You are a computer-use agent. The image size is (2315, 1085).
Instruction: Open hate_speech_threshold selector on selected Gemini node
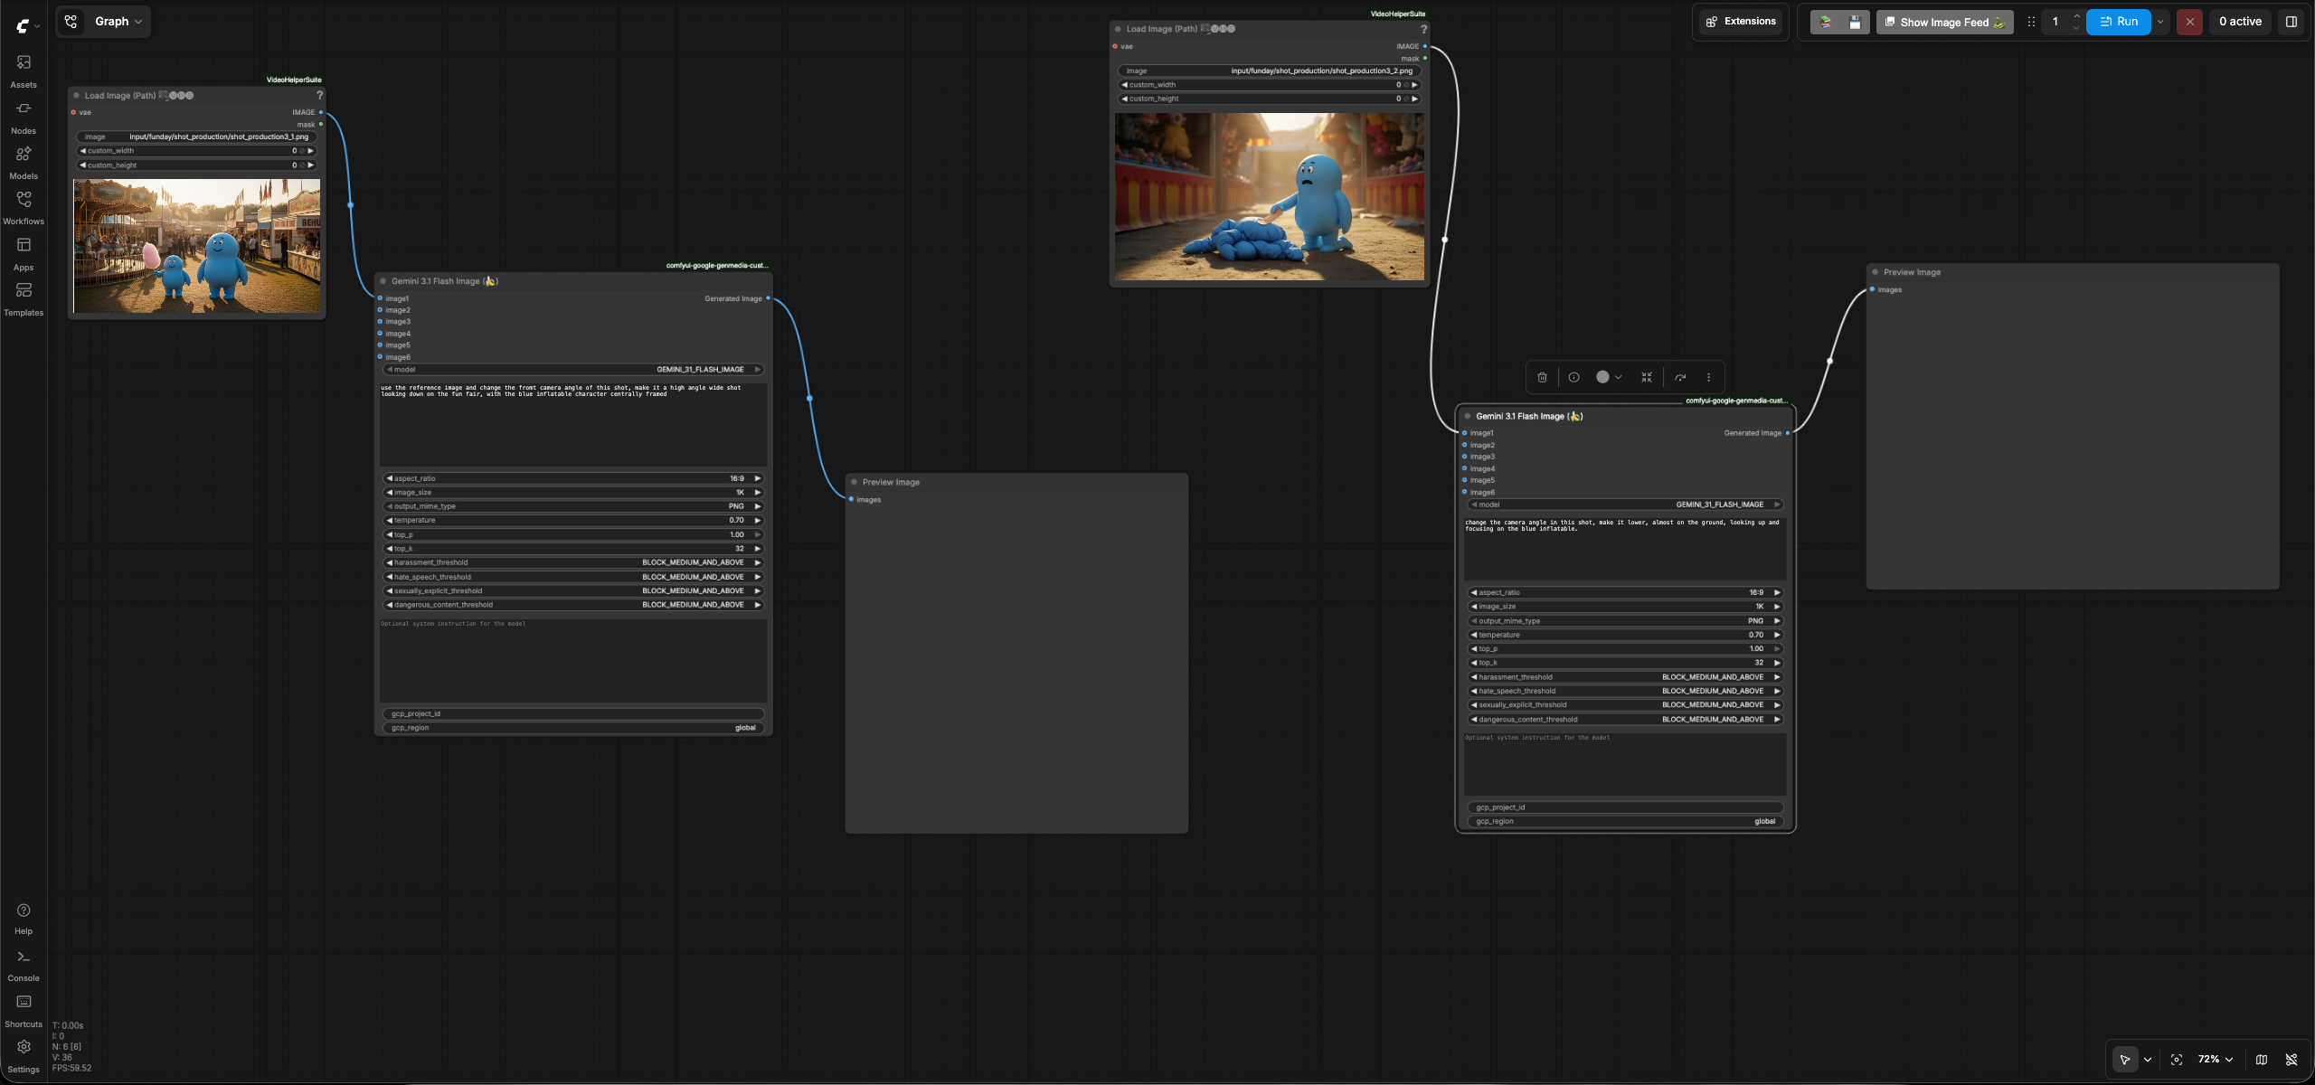[1625, 691]
